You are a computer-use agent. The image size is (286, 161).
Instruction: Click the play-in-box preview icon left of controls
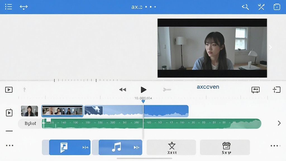[x=9, y=90]
